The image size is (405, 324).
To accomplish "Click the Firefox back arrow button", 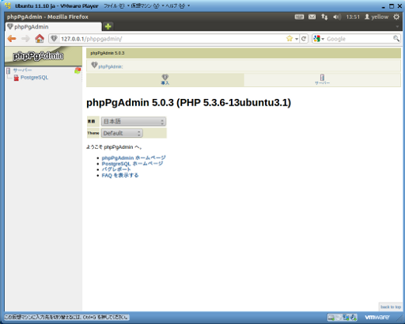I will 12,39.
